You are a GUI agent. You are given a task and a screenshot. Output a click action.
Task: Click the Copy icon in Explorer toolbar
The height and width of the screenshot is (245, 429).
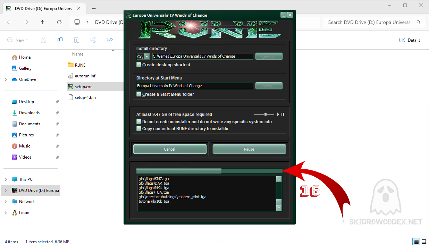click(x=60, y=40)
